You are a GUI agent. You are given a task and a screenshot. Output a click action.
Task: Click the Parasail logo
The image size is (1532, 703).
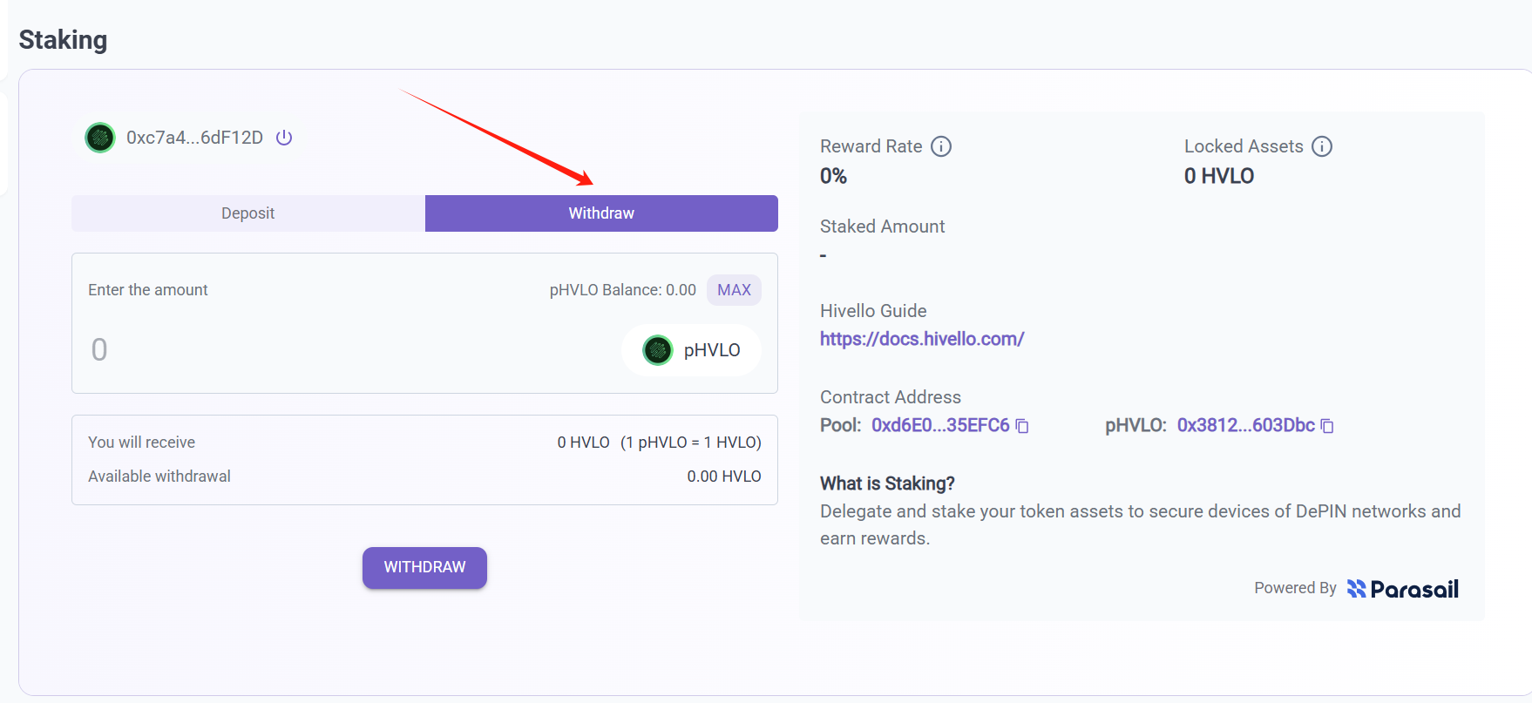click(x=1402, y=589)
